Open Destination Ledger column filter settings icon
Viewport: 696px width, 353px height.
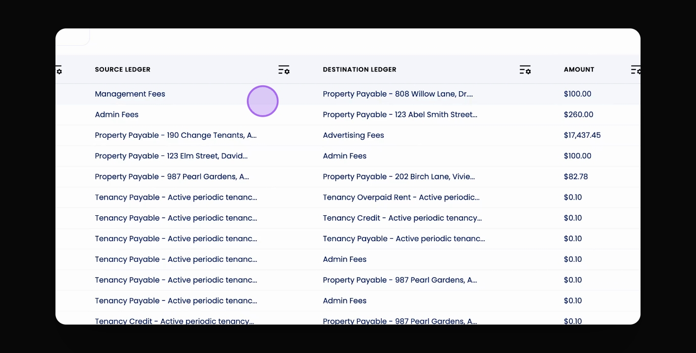[525, 70]
